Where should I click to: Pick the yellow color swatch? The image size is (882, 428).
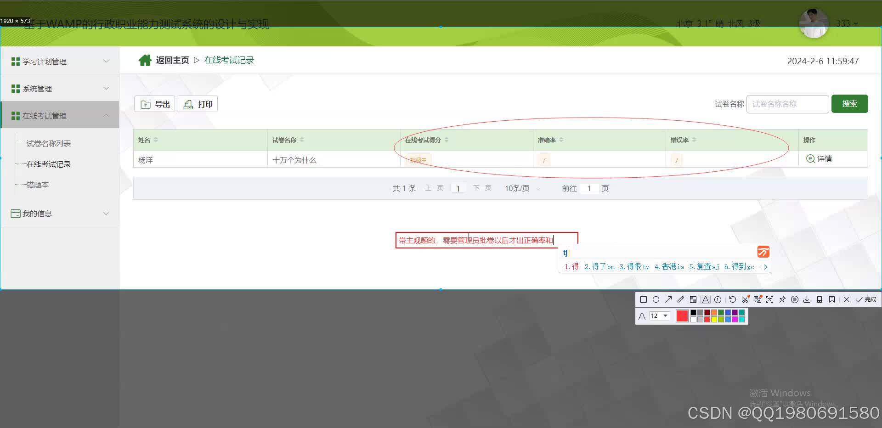(x=714, y=320)
